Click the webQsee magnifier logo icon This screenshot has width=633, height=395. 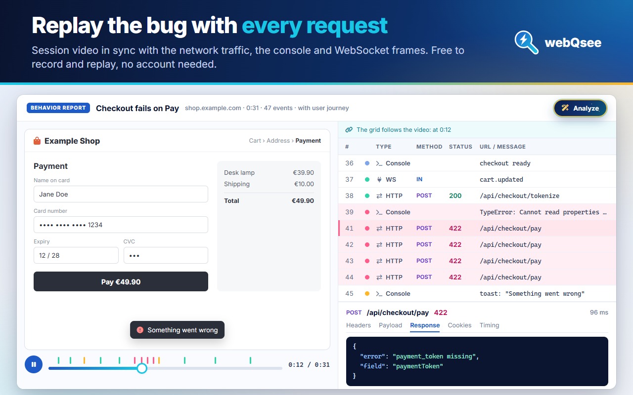(526, 42)
